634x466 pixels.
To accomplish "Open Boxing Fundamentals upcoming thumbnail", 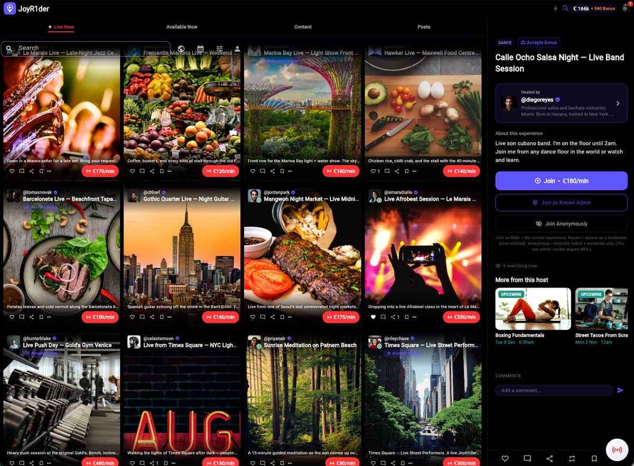I will click(x=533, y=309).
